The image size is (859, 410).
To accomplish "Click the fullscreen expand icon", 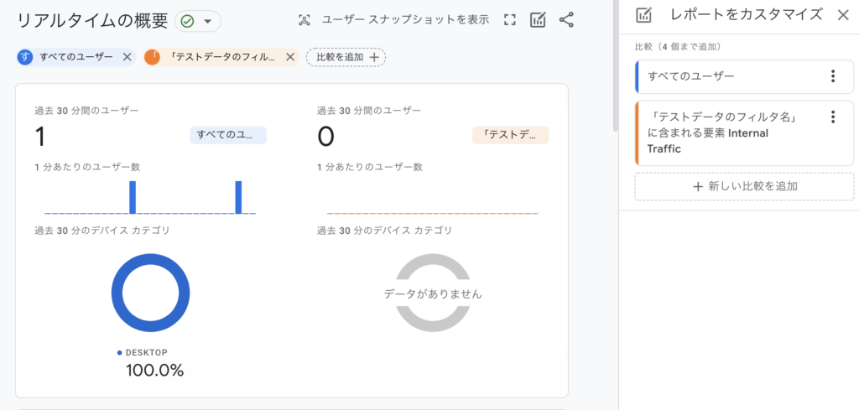I will (509, 20).
